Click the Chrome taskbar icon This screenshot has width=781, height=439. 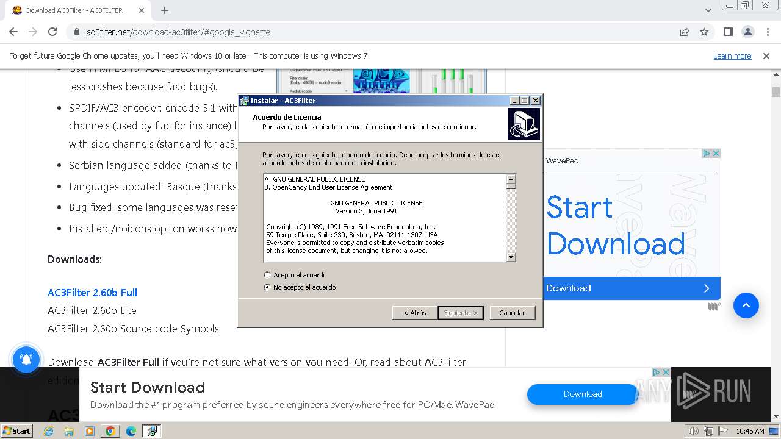(110, 431)
